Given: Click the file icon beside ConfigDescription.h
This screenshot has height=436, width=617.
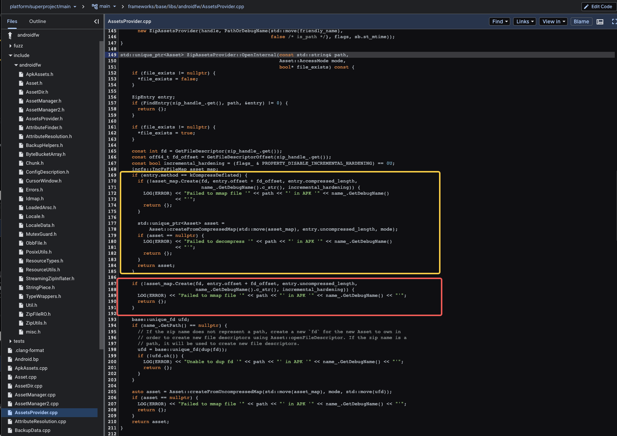Looking at the screenshot, I should point(21,172).
